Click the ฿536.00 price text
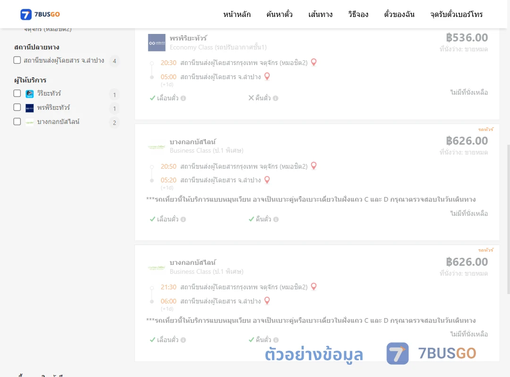Screen dimensions: 510x377 467,38
